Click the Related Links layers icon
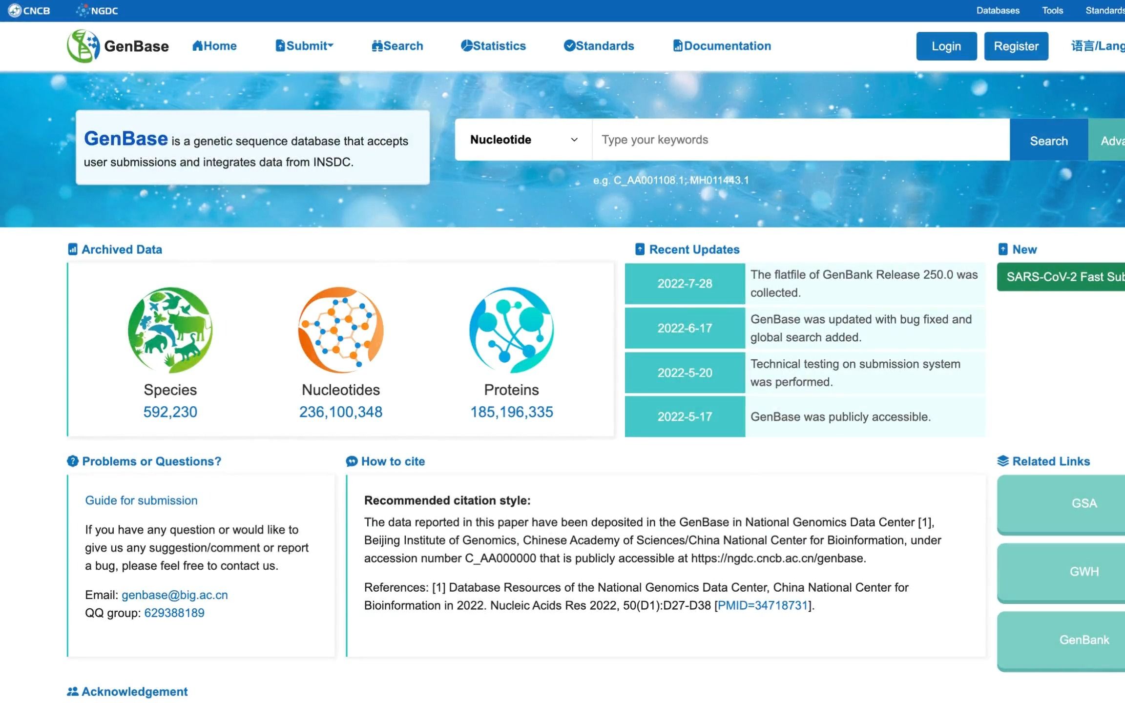The height and width of the screenshot is (703, 1125). pyautogui.click(x=1003, y=461)
